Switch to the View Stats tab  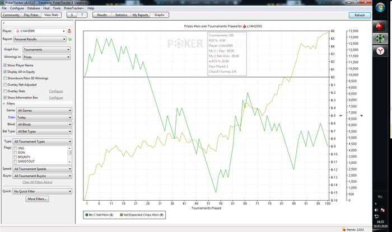pos(52,15)
